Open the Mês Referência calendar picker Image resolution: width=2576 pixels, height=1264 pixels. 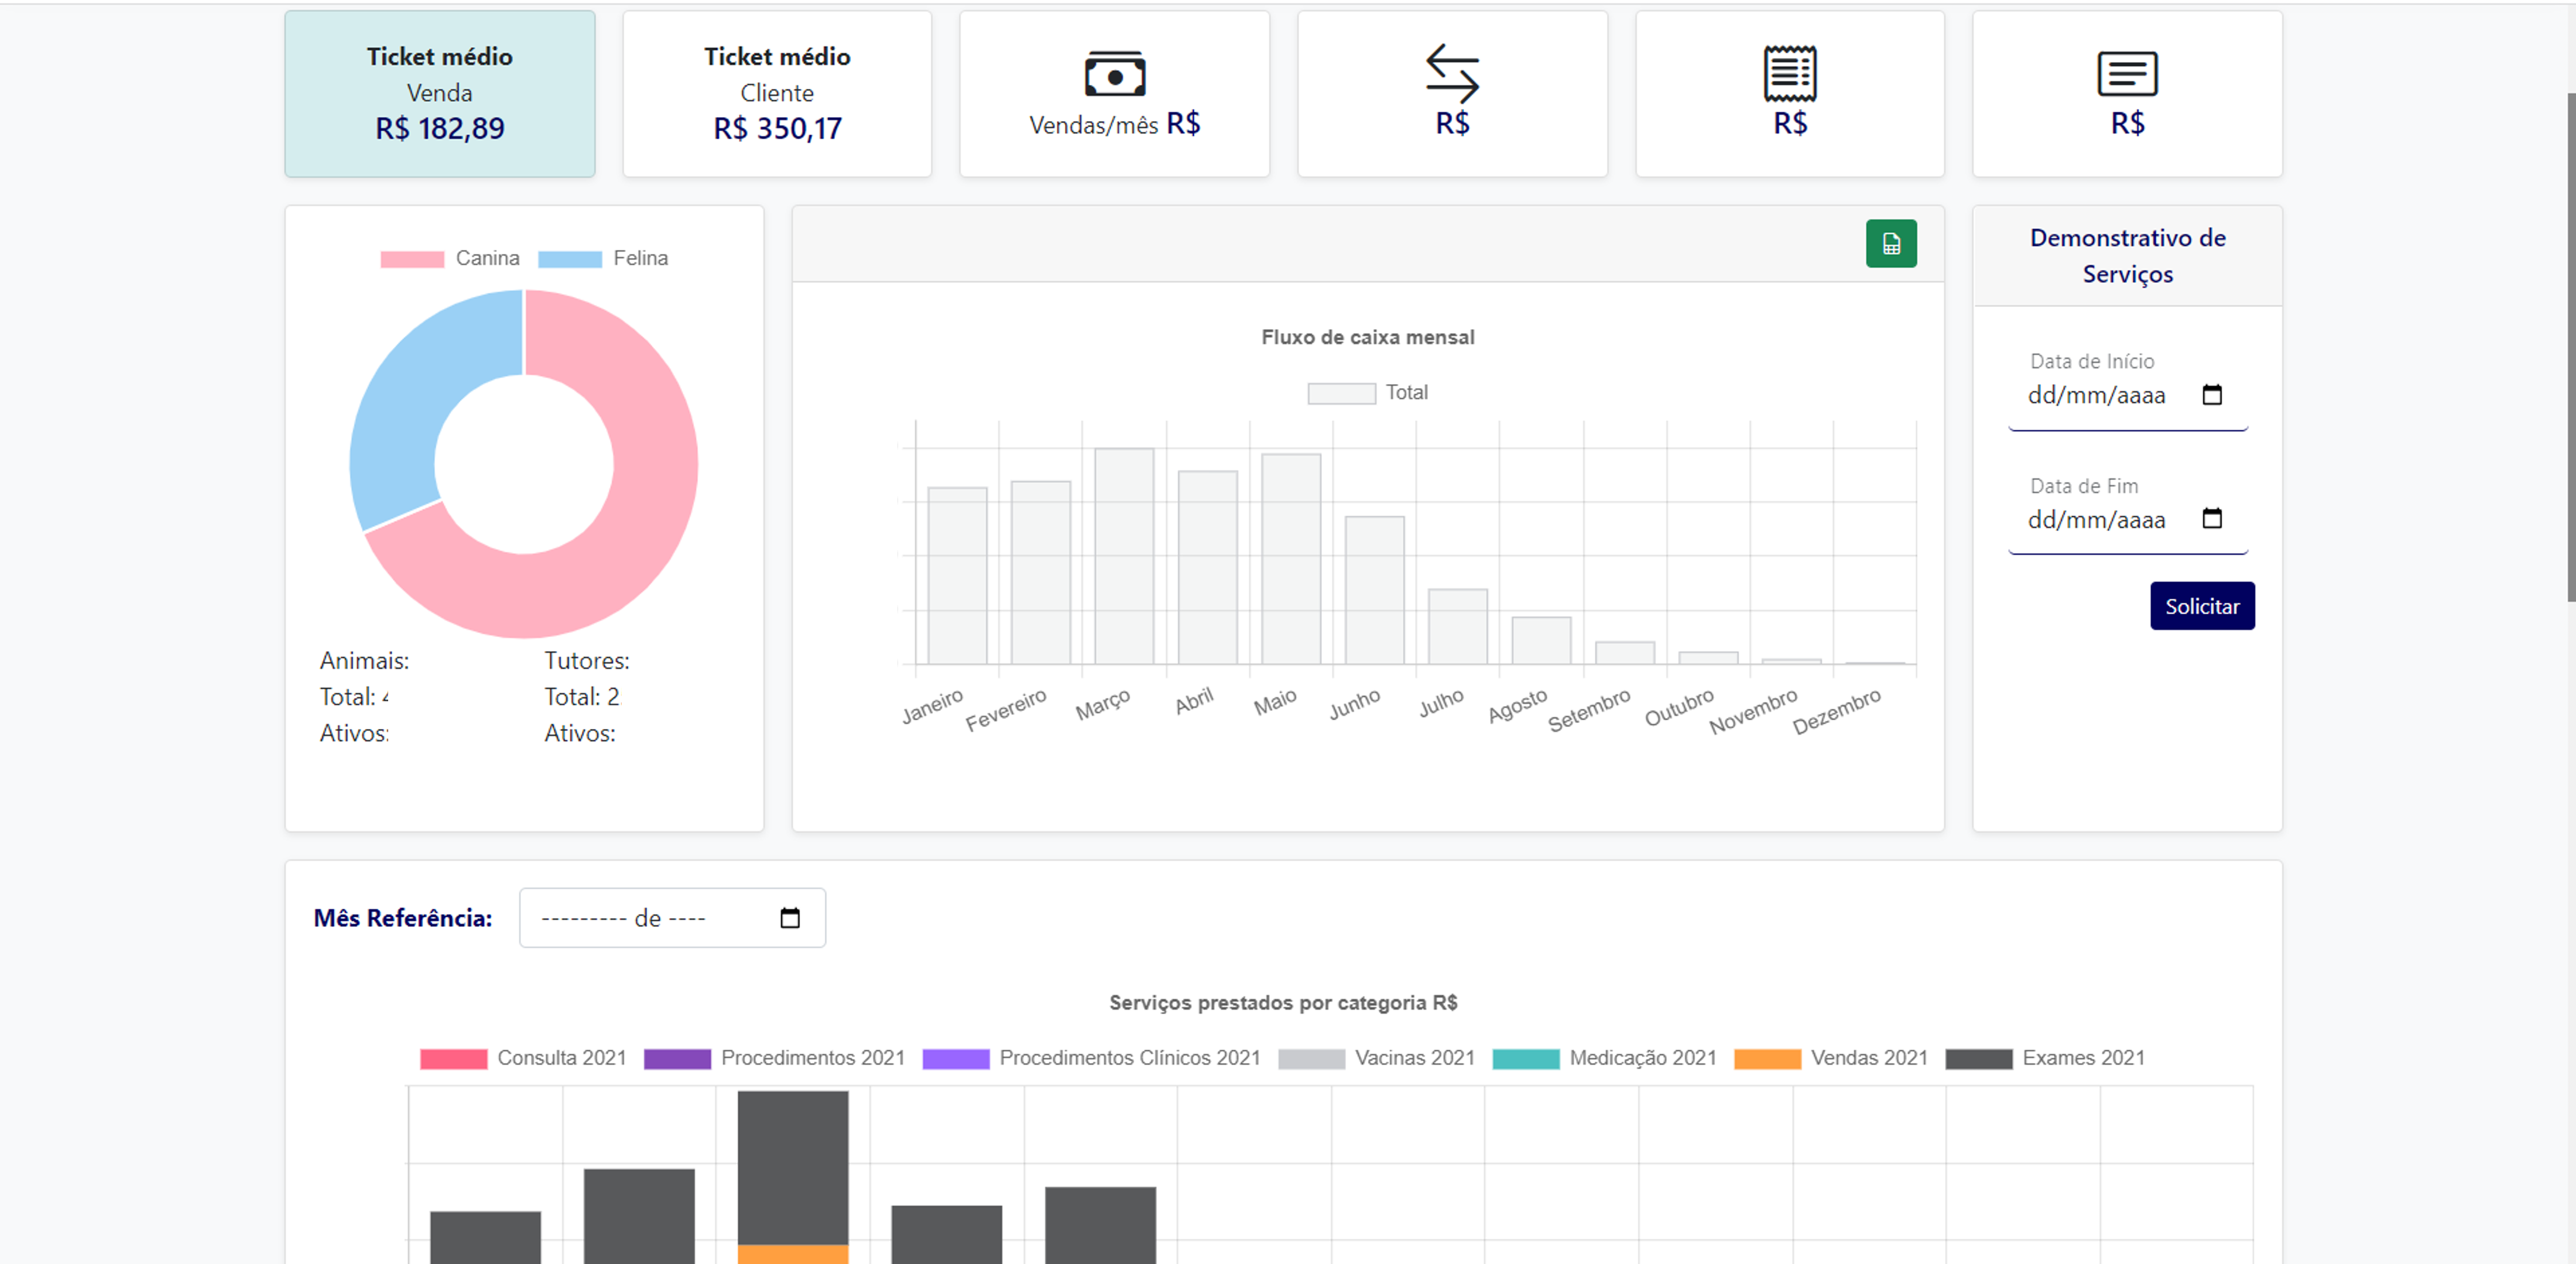click(x=790, y=918)
